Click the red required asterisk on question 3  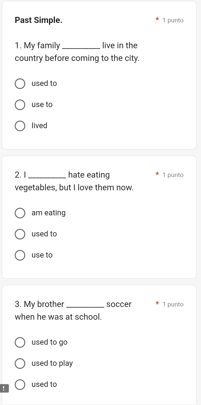tap(157, 304)
